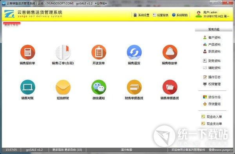235x154 pixels.
Task: Open 财务单据查找 card icon
Action: click(x=134, y=87)
